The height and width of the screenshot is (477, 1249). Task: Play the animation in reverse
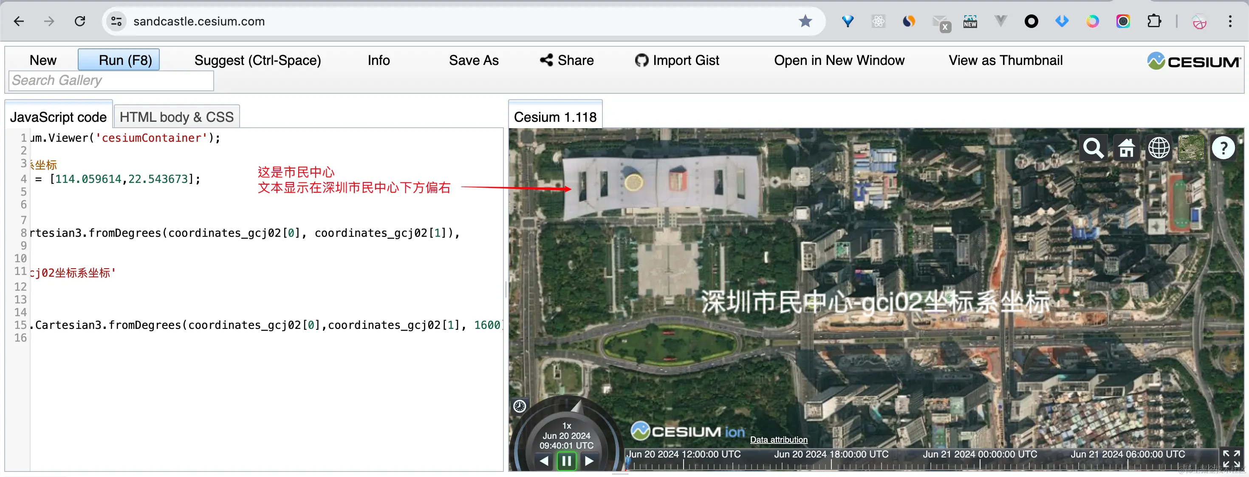click(x=544, y=460)
